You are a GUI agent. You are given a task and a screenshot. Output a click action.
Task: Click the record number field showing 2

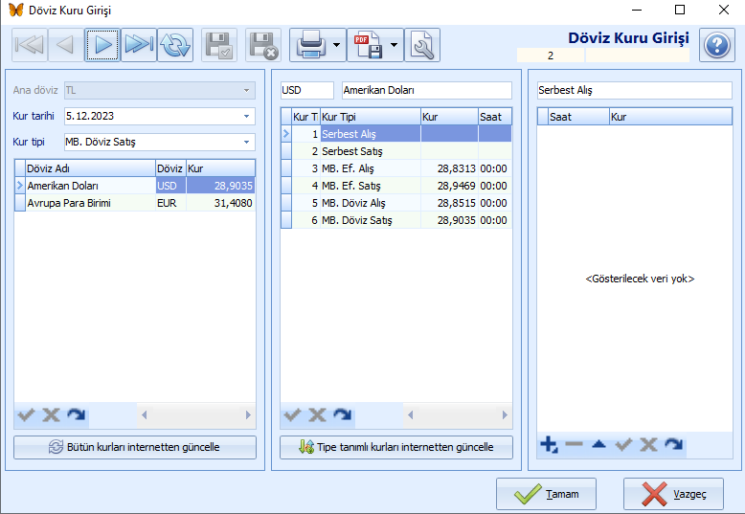click(551, 56)
